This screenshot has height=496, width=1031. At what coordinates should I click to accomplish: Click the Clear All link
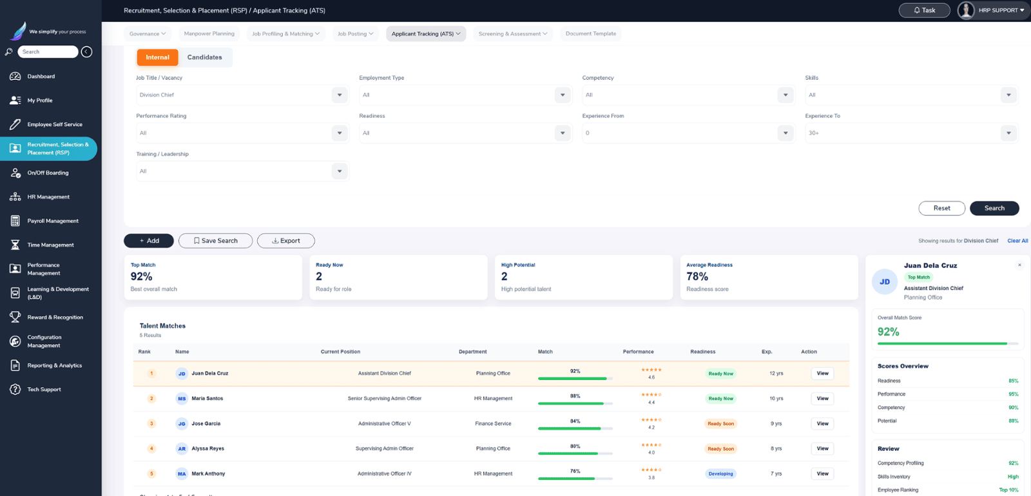1017,241
